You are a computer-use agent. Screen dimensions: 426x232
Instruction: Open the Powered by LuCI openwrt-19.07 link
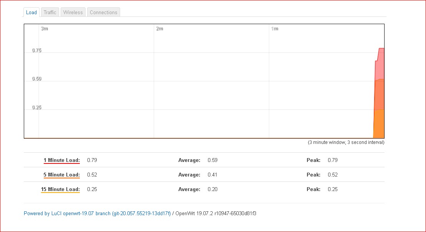point(97,213)
